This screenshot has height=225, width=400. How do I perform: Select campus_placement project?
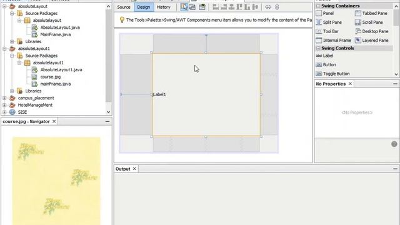point(36,98)
